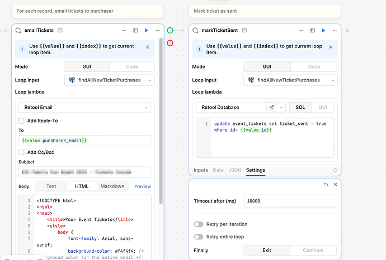Click the undo arrow in settings panel
The width and height of the screenshot is (386, 260).
tap(326, 184)
